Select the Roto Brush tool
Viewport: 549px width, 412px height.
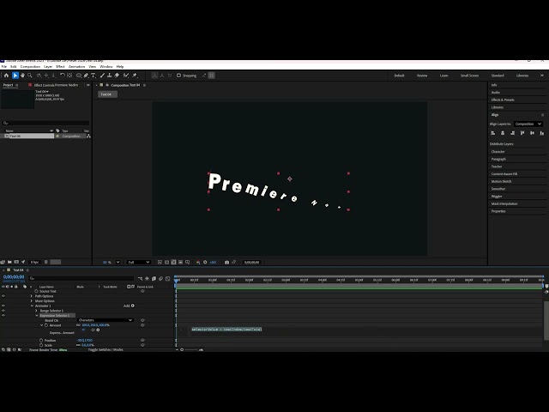tap(126, 76)
